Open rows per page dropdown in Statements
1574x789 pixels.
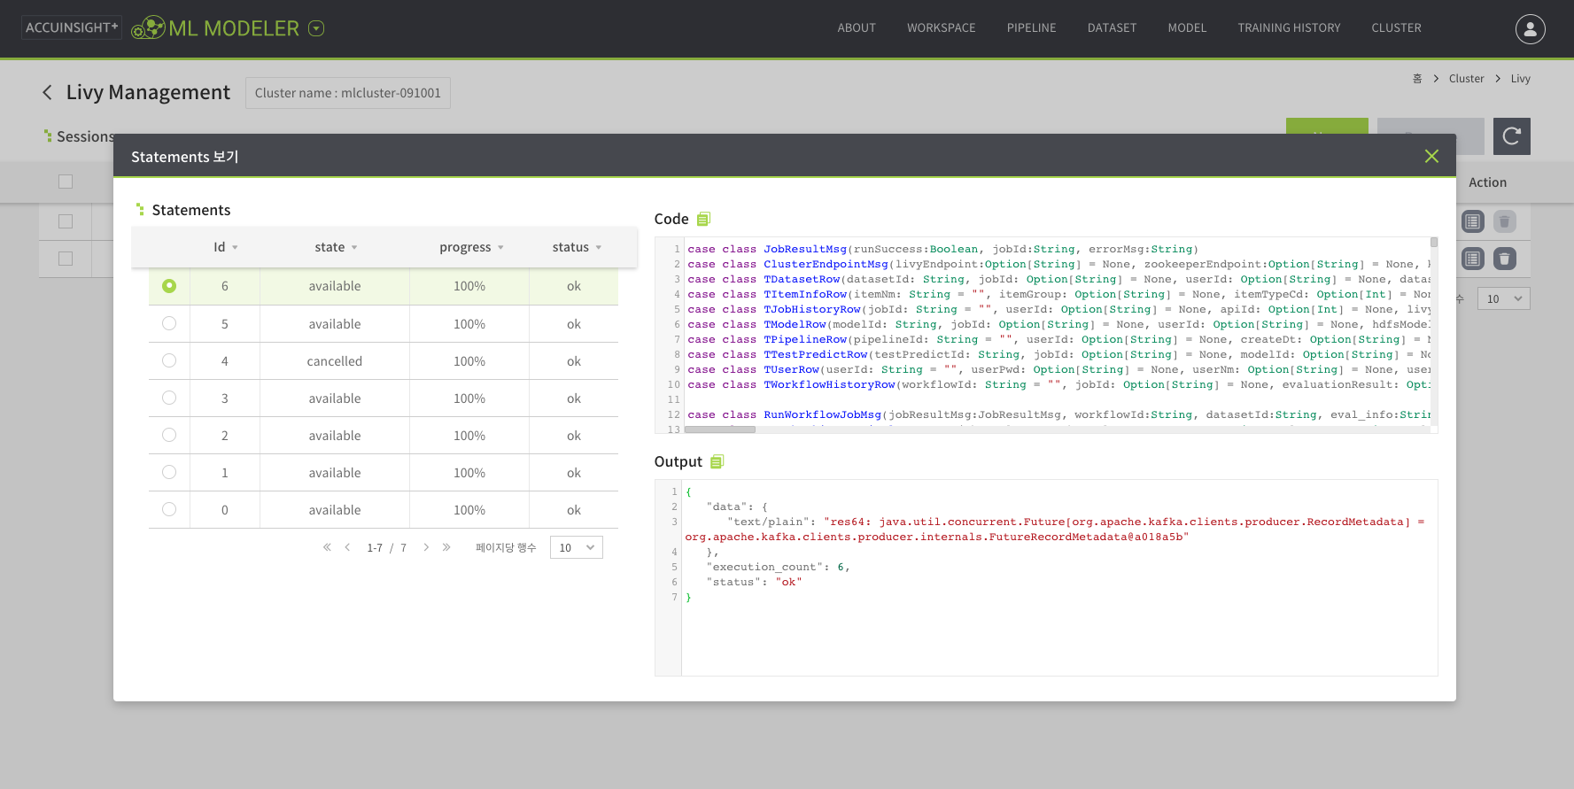coord(577,547)
